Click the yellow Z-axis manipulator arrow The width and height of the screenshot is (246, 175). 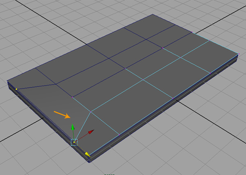point(87,154)
